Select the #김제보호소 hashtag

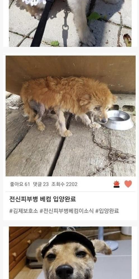point(23,211)
